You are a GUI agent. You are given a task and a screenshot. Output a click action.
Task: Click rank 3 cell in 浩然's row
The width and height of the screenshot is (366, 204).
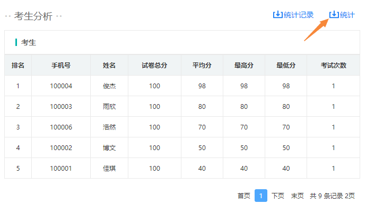pos(18,127)
